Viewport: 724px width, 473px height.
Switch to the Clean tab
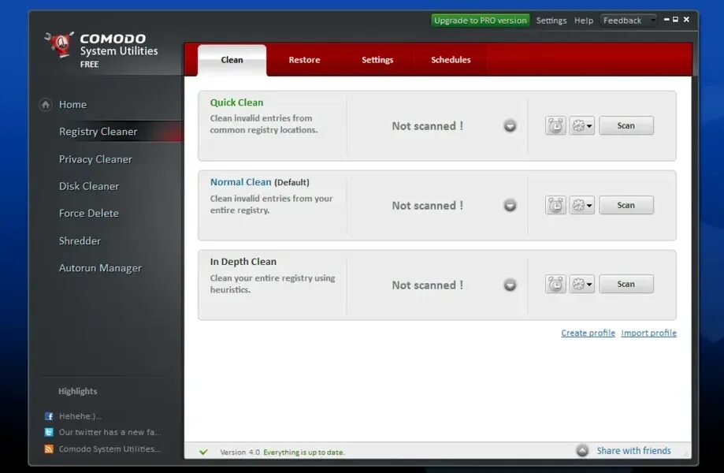(x=232, y=60)
